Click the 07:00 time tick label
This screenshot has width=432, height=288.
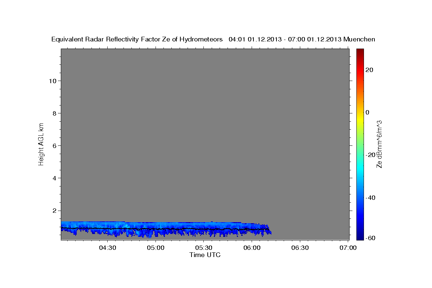pyautogui.click(x=348, y=248)
